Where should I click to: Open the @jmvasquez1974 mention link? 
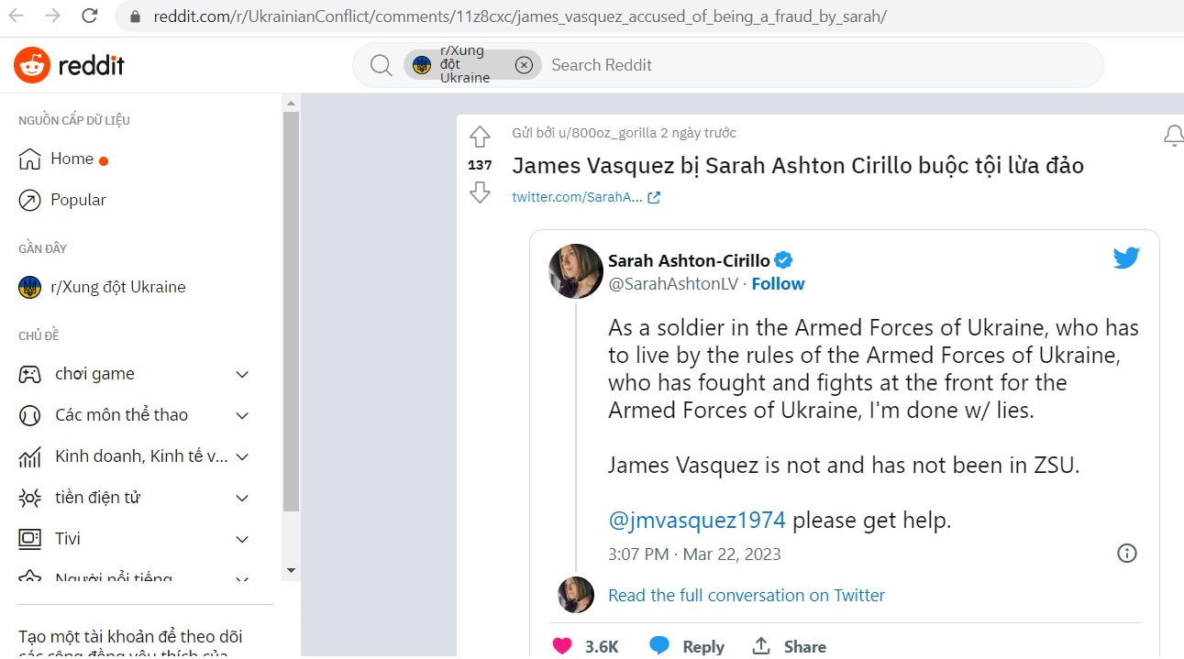(x=697, y=521)
